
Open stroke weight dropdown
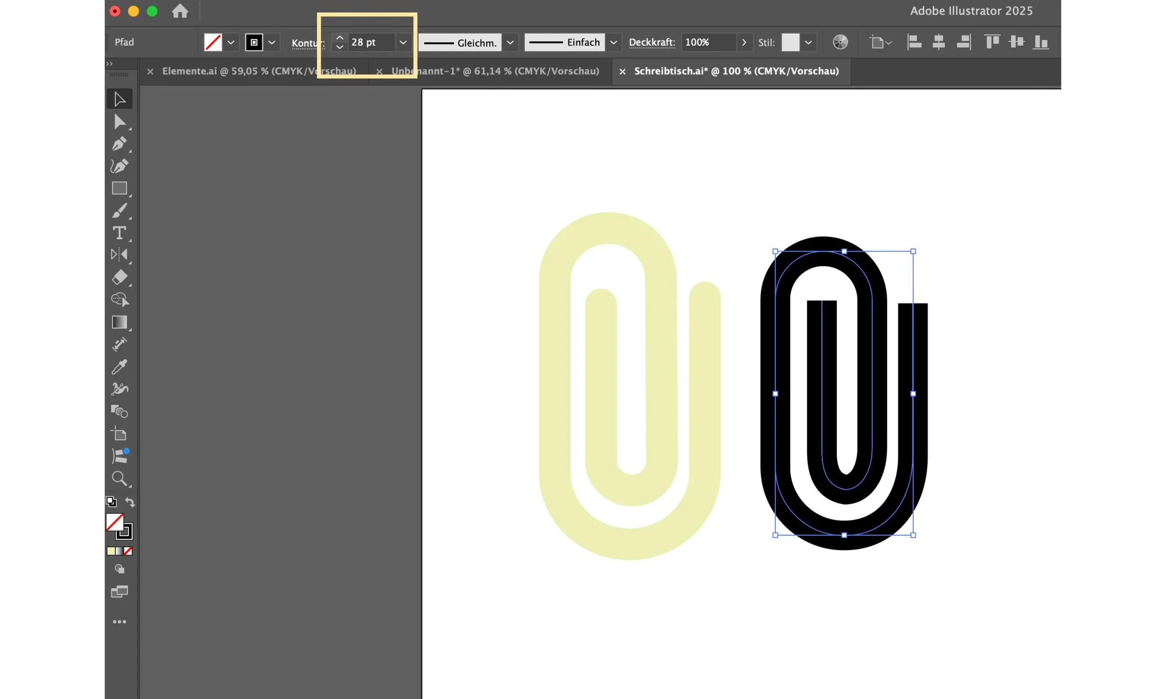coord(403,42)
